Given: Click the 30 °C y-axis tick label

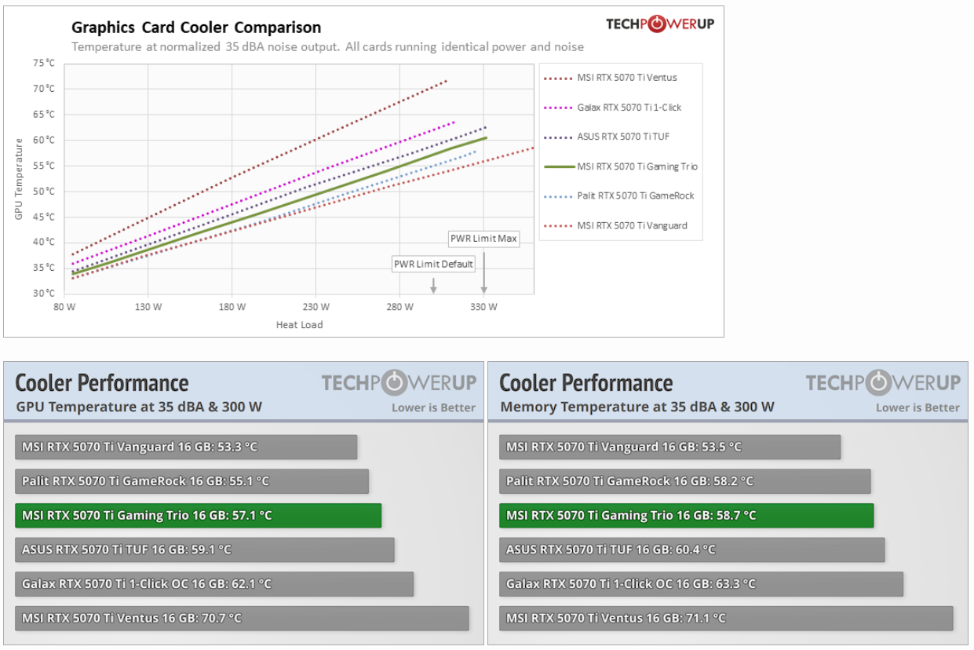Looking at the screenshot, I should coord(44,294).
